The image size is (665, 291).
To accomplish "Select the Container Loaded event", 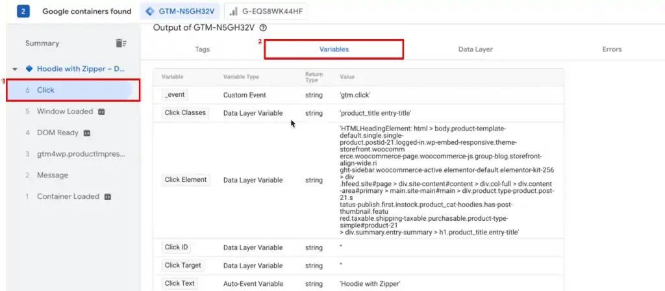I will [68, 196].
